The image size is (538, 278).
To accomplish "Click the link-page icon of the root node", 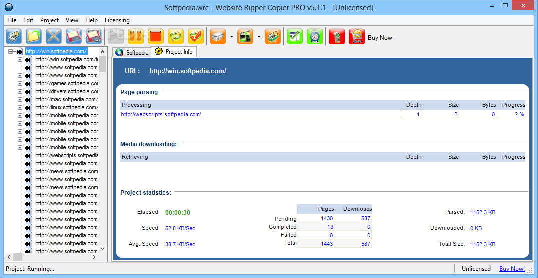I will [19, 52].
